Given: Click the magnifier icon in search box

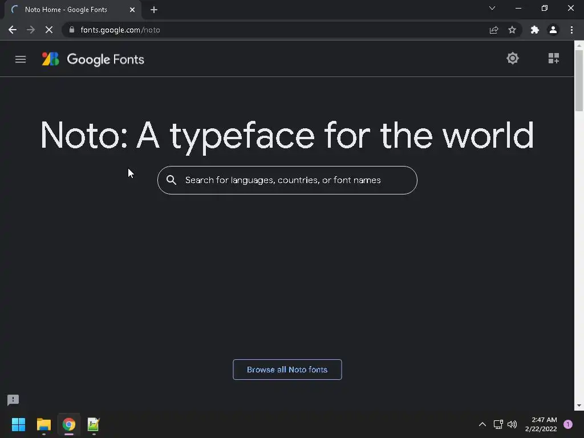Looking at the screenshot, I should [x=171, y=180].
